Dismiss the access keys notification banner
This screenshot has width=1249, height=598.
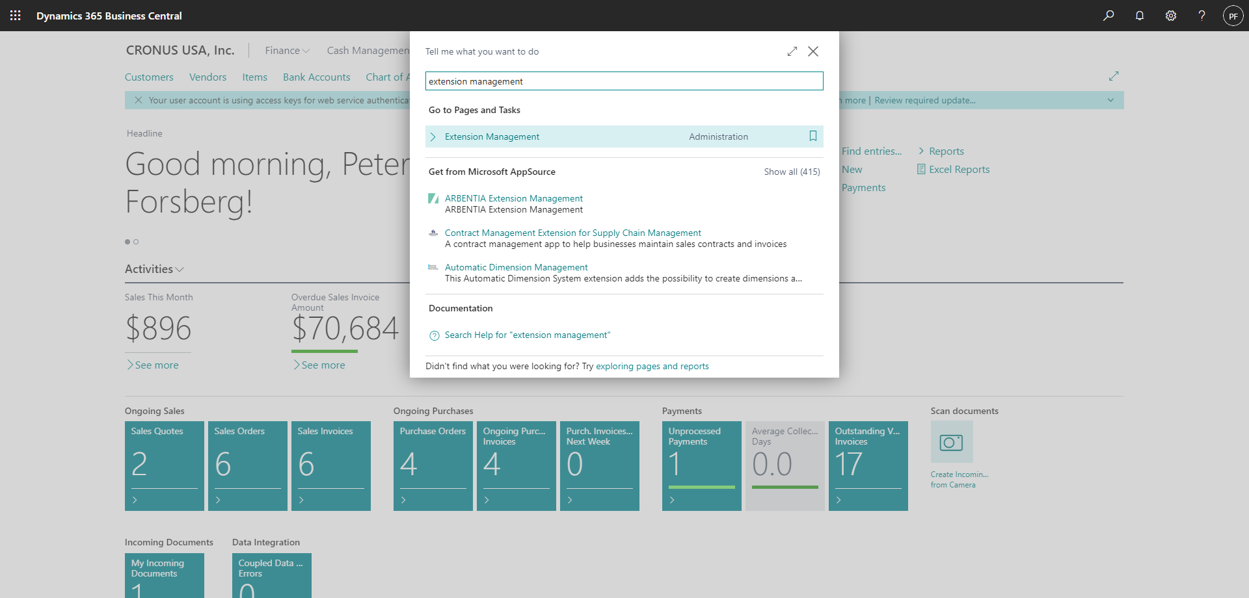(138, 100)
